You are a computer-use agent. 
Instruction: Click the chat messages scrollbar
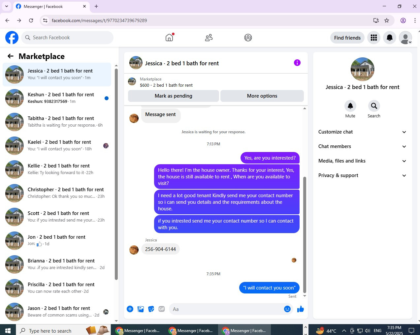click(x=305, y=234)
